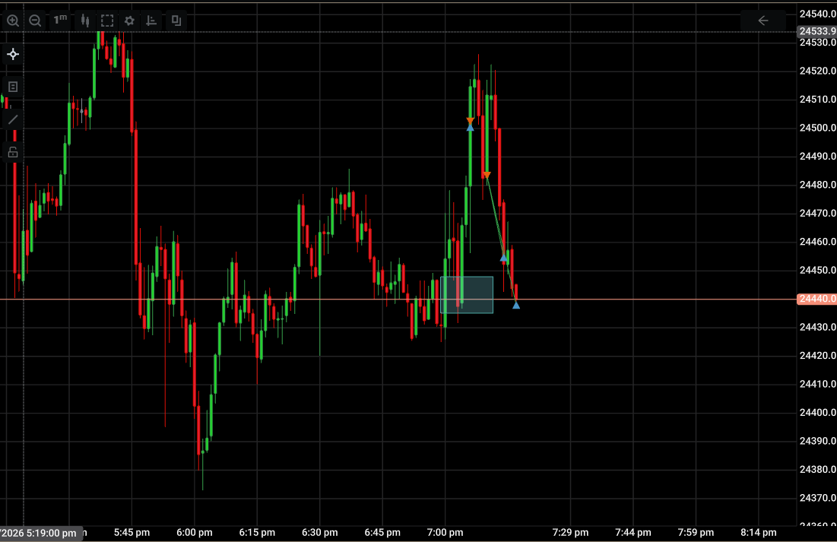Click the 8:14 pm time axis label

[759, 532]
